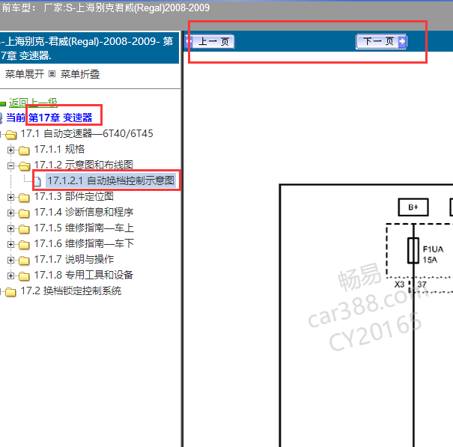Screen dimensions: 453x447
Task: Click folder icon of 17.1.1 规格
Action: (24, 150)
